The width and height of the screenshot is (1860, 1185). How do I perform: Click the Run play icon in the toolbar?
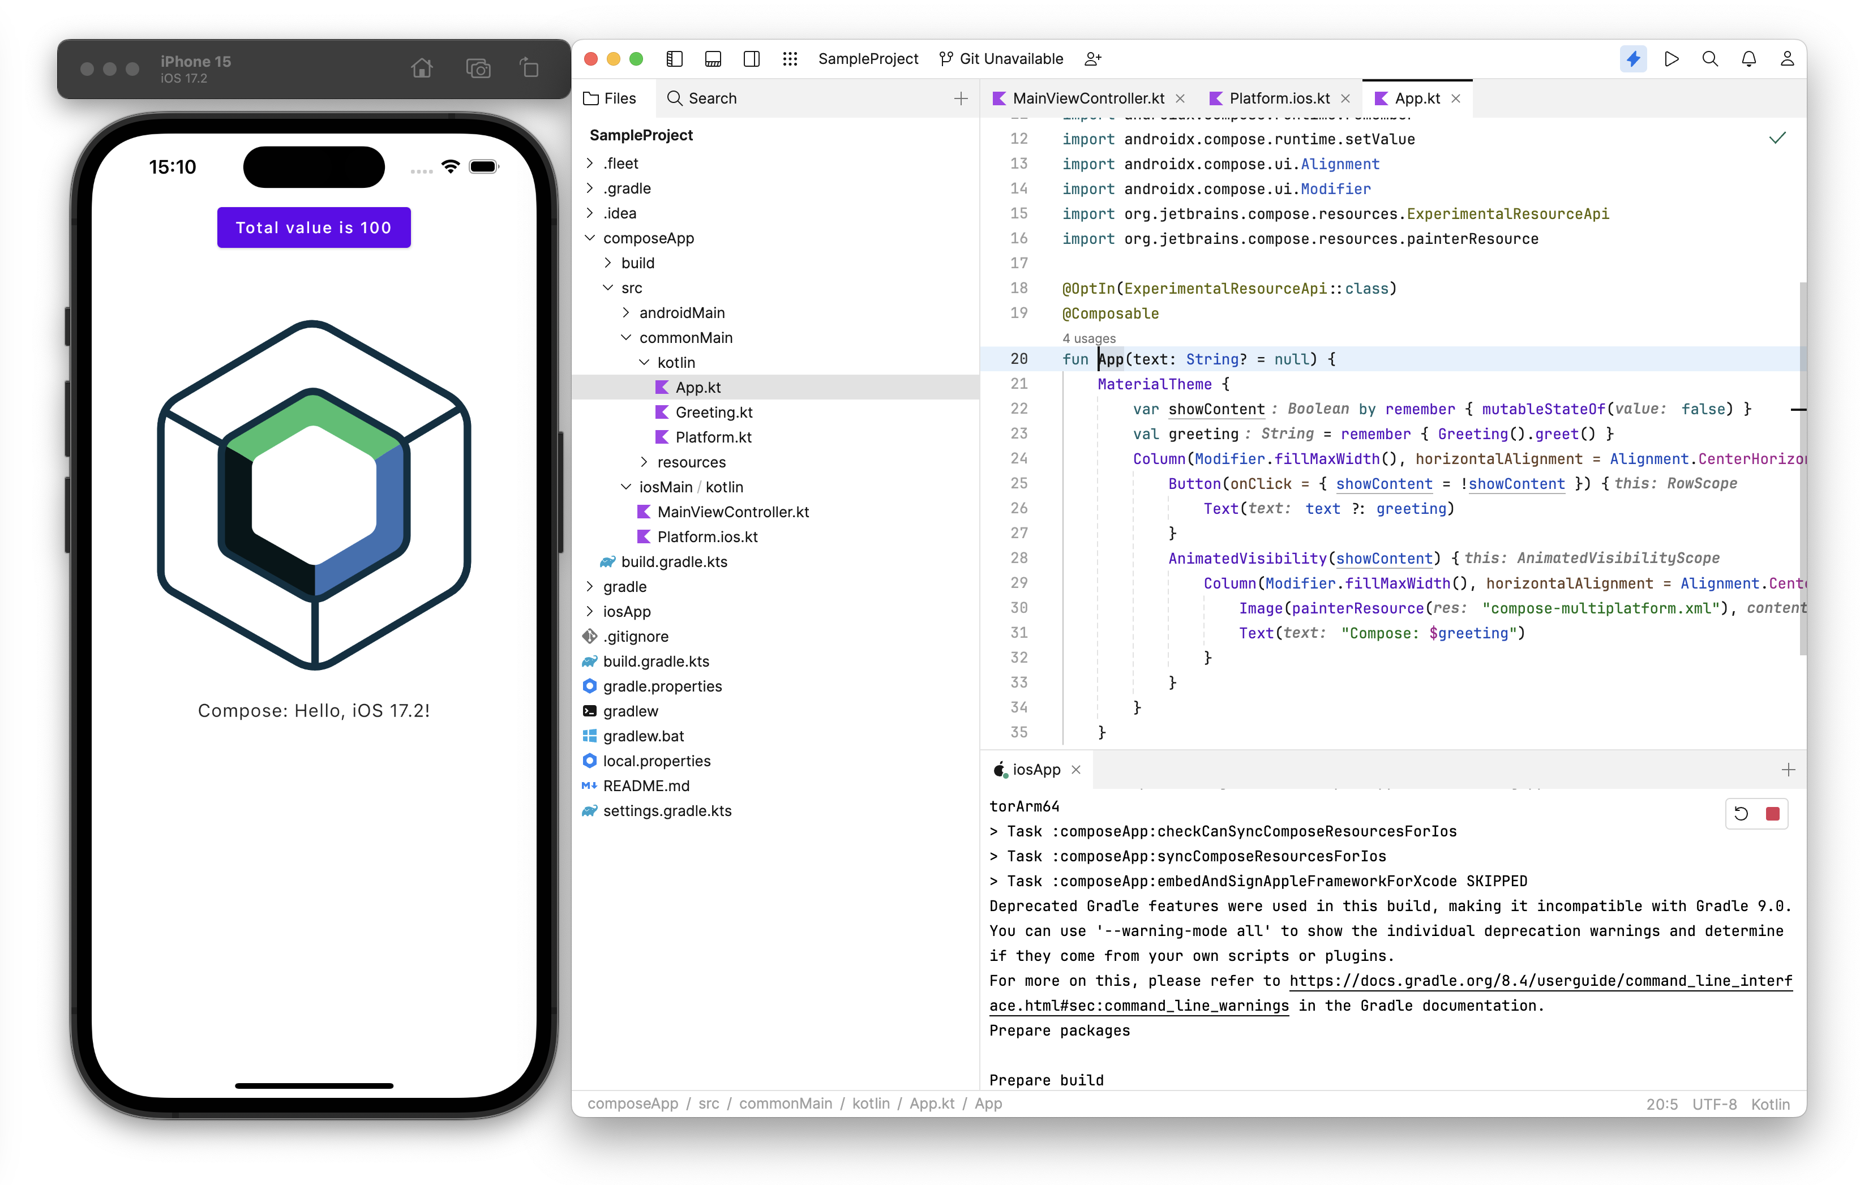1672,59
